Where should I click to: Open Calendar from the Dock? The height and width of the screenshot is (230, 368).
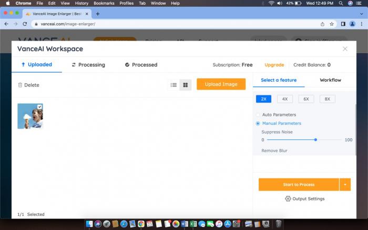click(x=150, y=224)
